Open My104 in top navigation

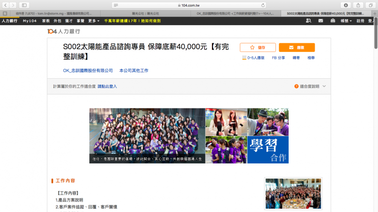30,21
